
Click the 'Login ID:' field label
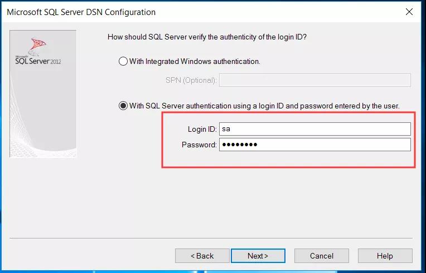click(x=202, y=129)
